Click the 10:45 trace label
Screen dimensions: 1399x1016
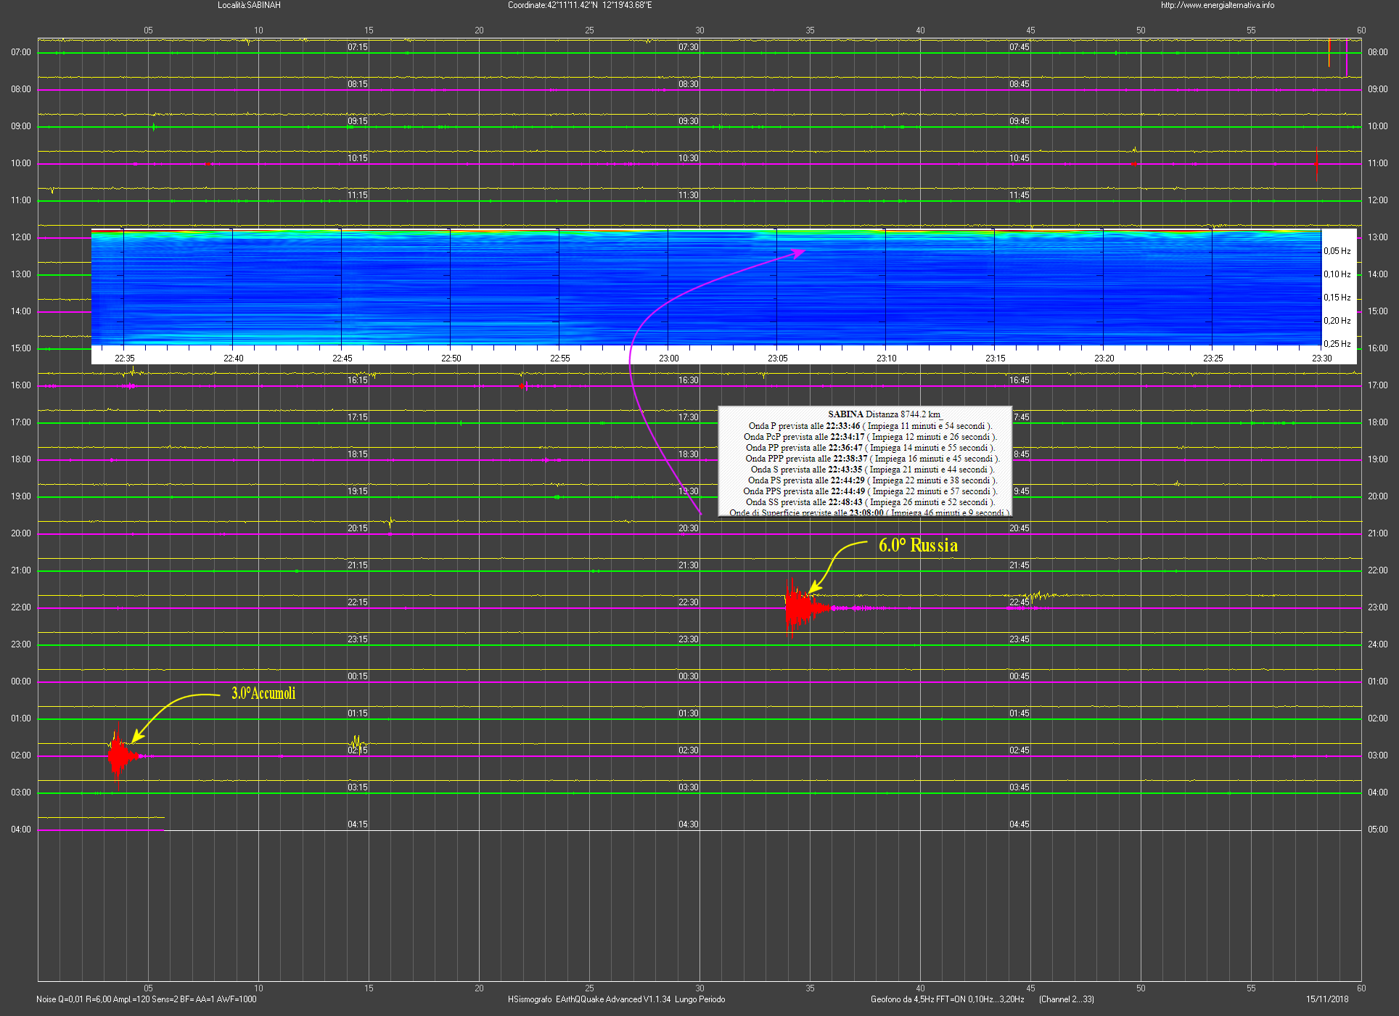(x=1019, y=158)
